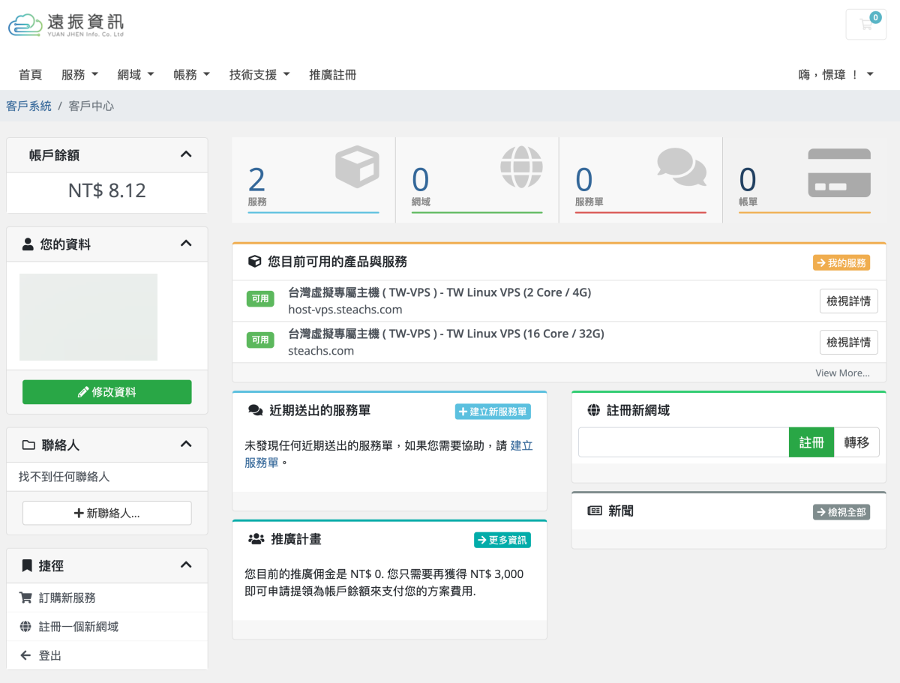
Task: Collapse the 您的資料 panel
Action: (x=186, y=244)
